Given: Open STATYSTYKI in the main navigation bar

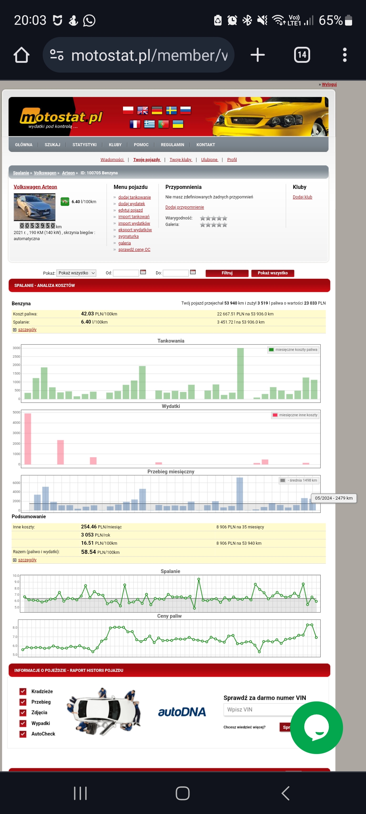Looking at the screenshot, I should 84,145.
